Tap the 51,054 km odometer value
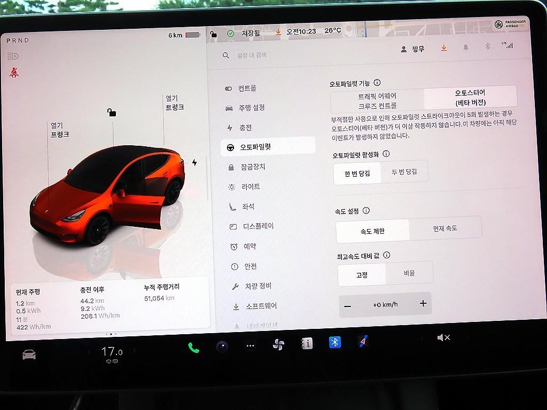Screen dimensions: 547x410 click(159, 298)
